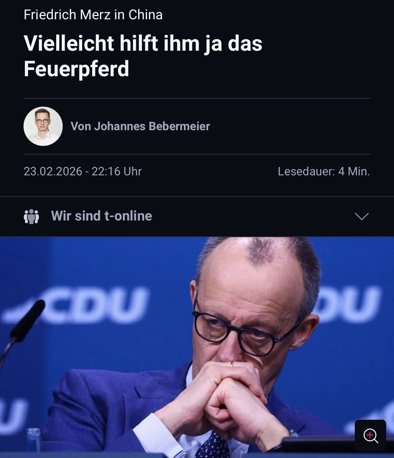This screenshot has width=394, height=458.
Task: Click the people group icon
Action: click(x=31, y=216)
